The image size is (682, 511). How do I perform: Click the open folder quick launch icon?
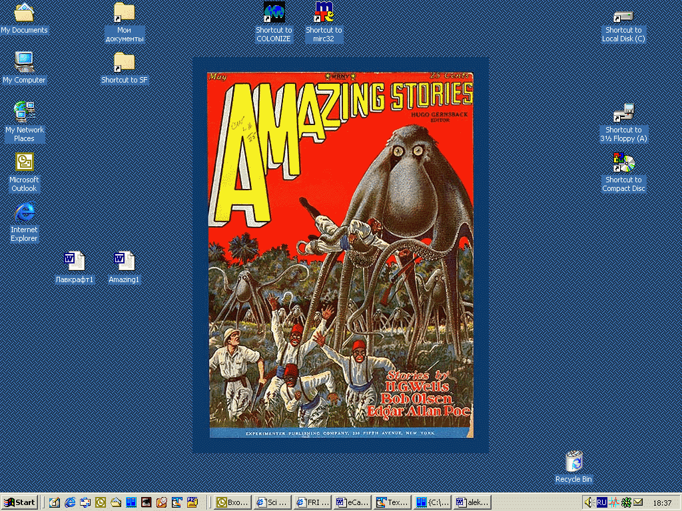[116, 502]
